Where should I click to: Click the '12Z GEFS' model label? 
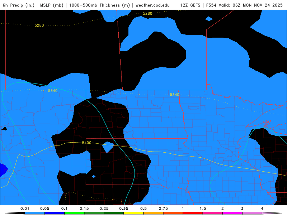tap(190, 5)
